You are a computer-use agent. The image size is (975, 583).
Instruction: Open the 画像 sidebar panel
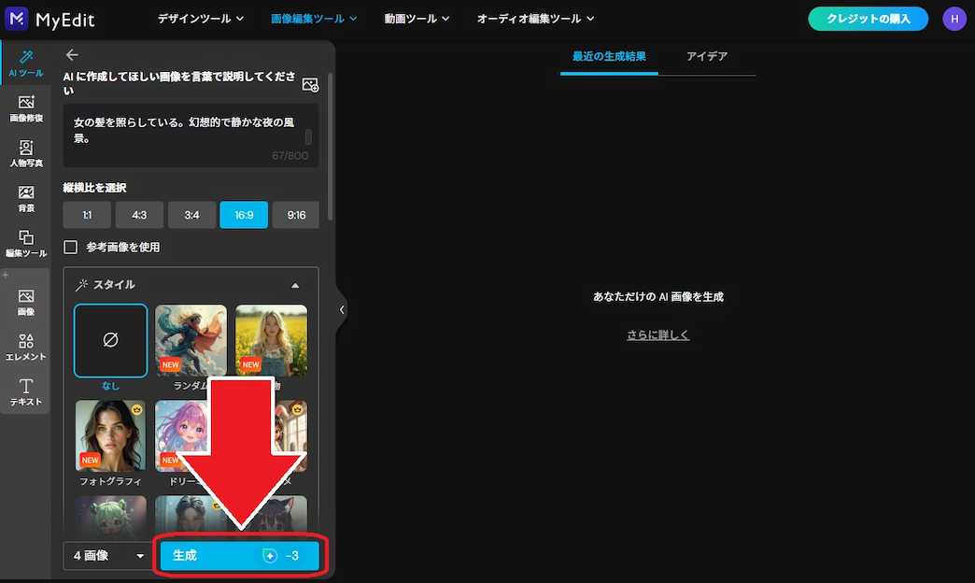25,303
